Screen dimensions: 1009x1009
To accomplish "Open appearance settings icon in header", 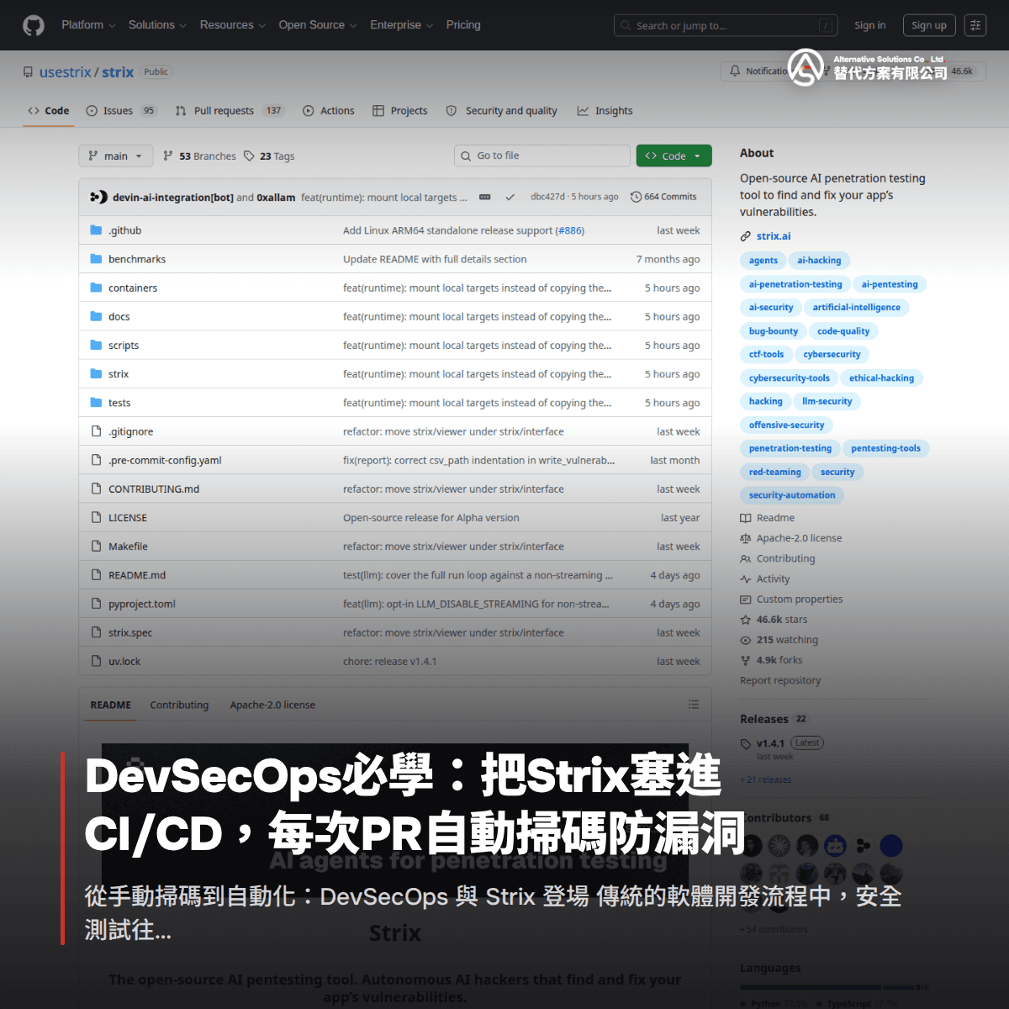I will click(975, 25).
